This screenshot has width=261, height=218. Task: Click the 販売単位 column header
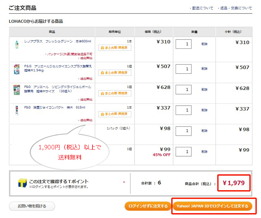pyautogui.click(x=115, y=32)
